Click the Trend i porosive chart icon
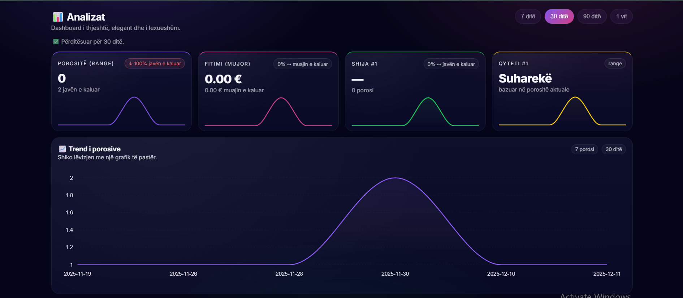Viewport: 683px width, 298px height. tap(62, 149)
